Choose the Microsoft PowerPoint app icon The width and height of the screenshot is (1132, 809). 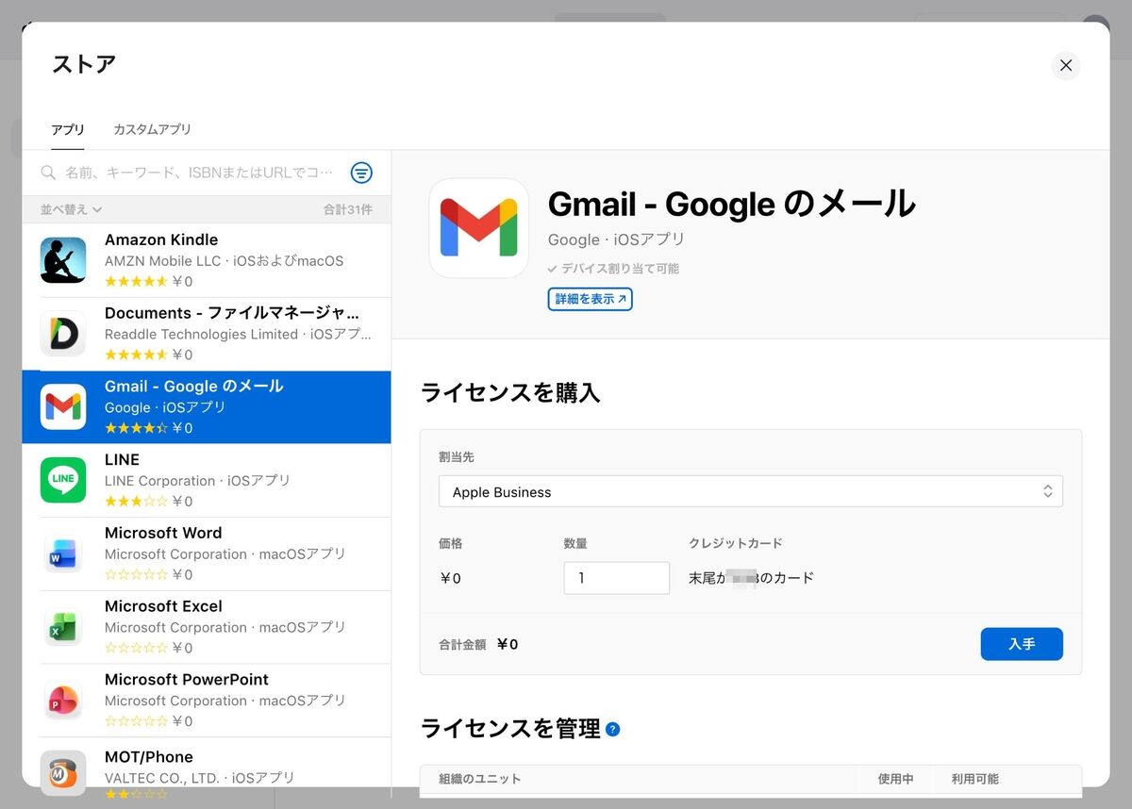click(63, 701)
